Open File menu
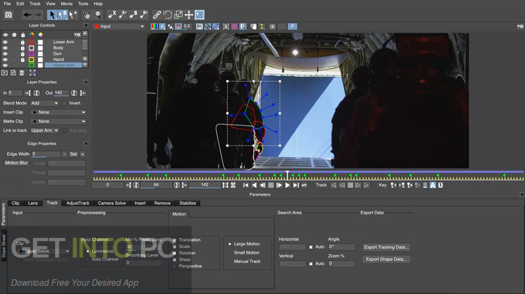The width and height of the screenshot is (525, 294). point(7,4)
